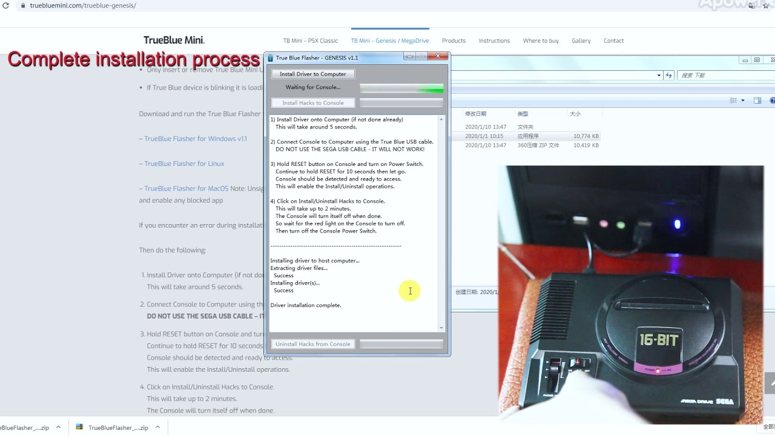
Task: Expand options for first TrueBlueFlasher zip download
Action: coord(58,427)
